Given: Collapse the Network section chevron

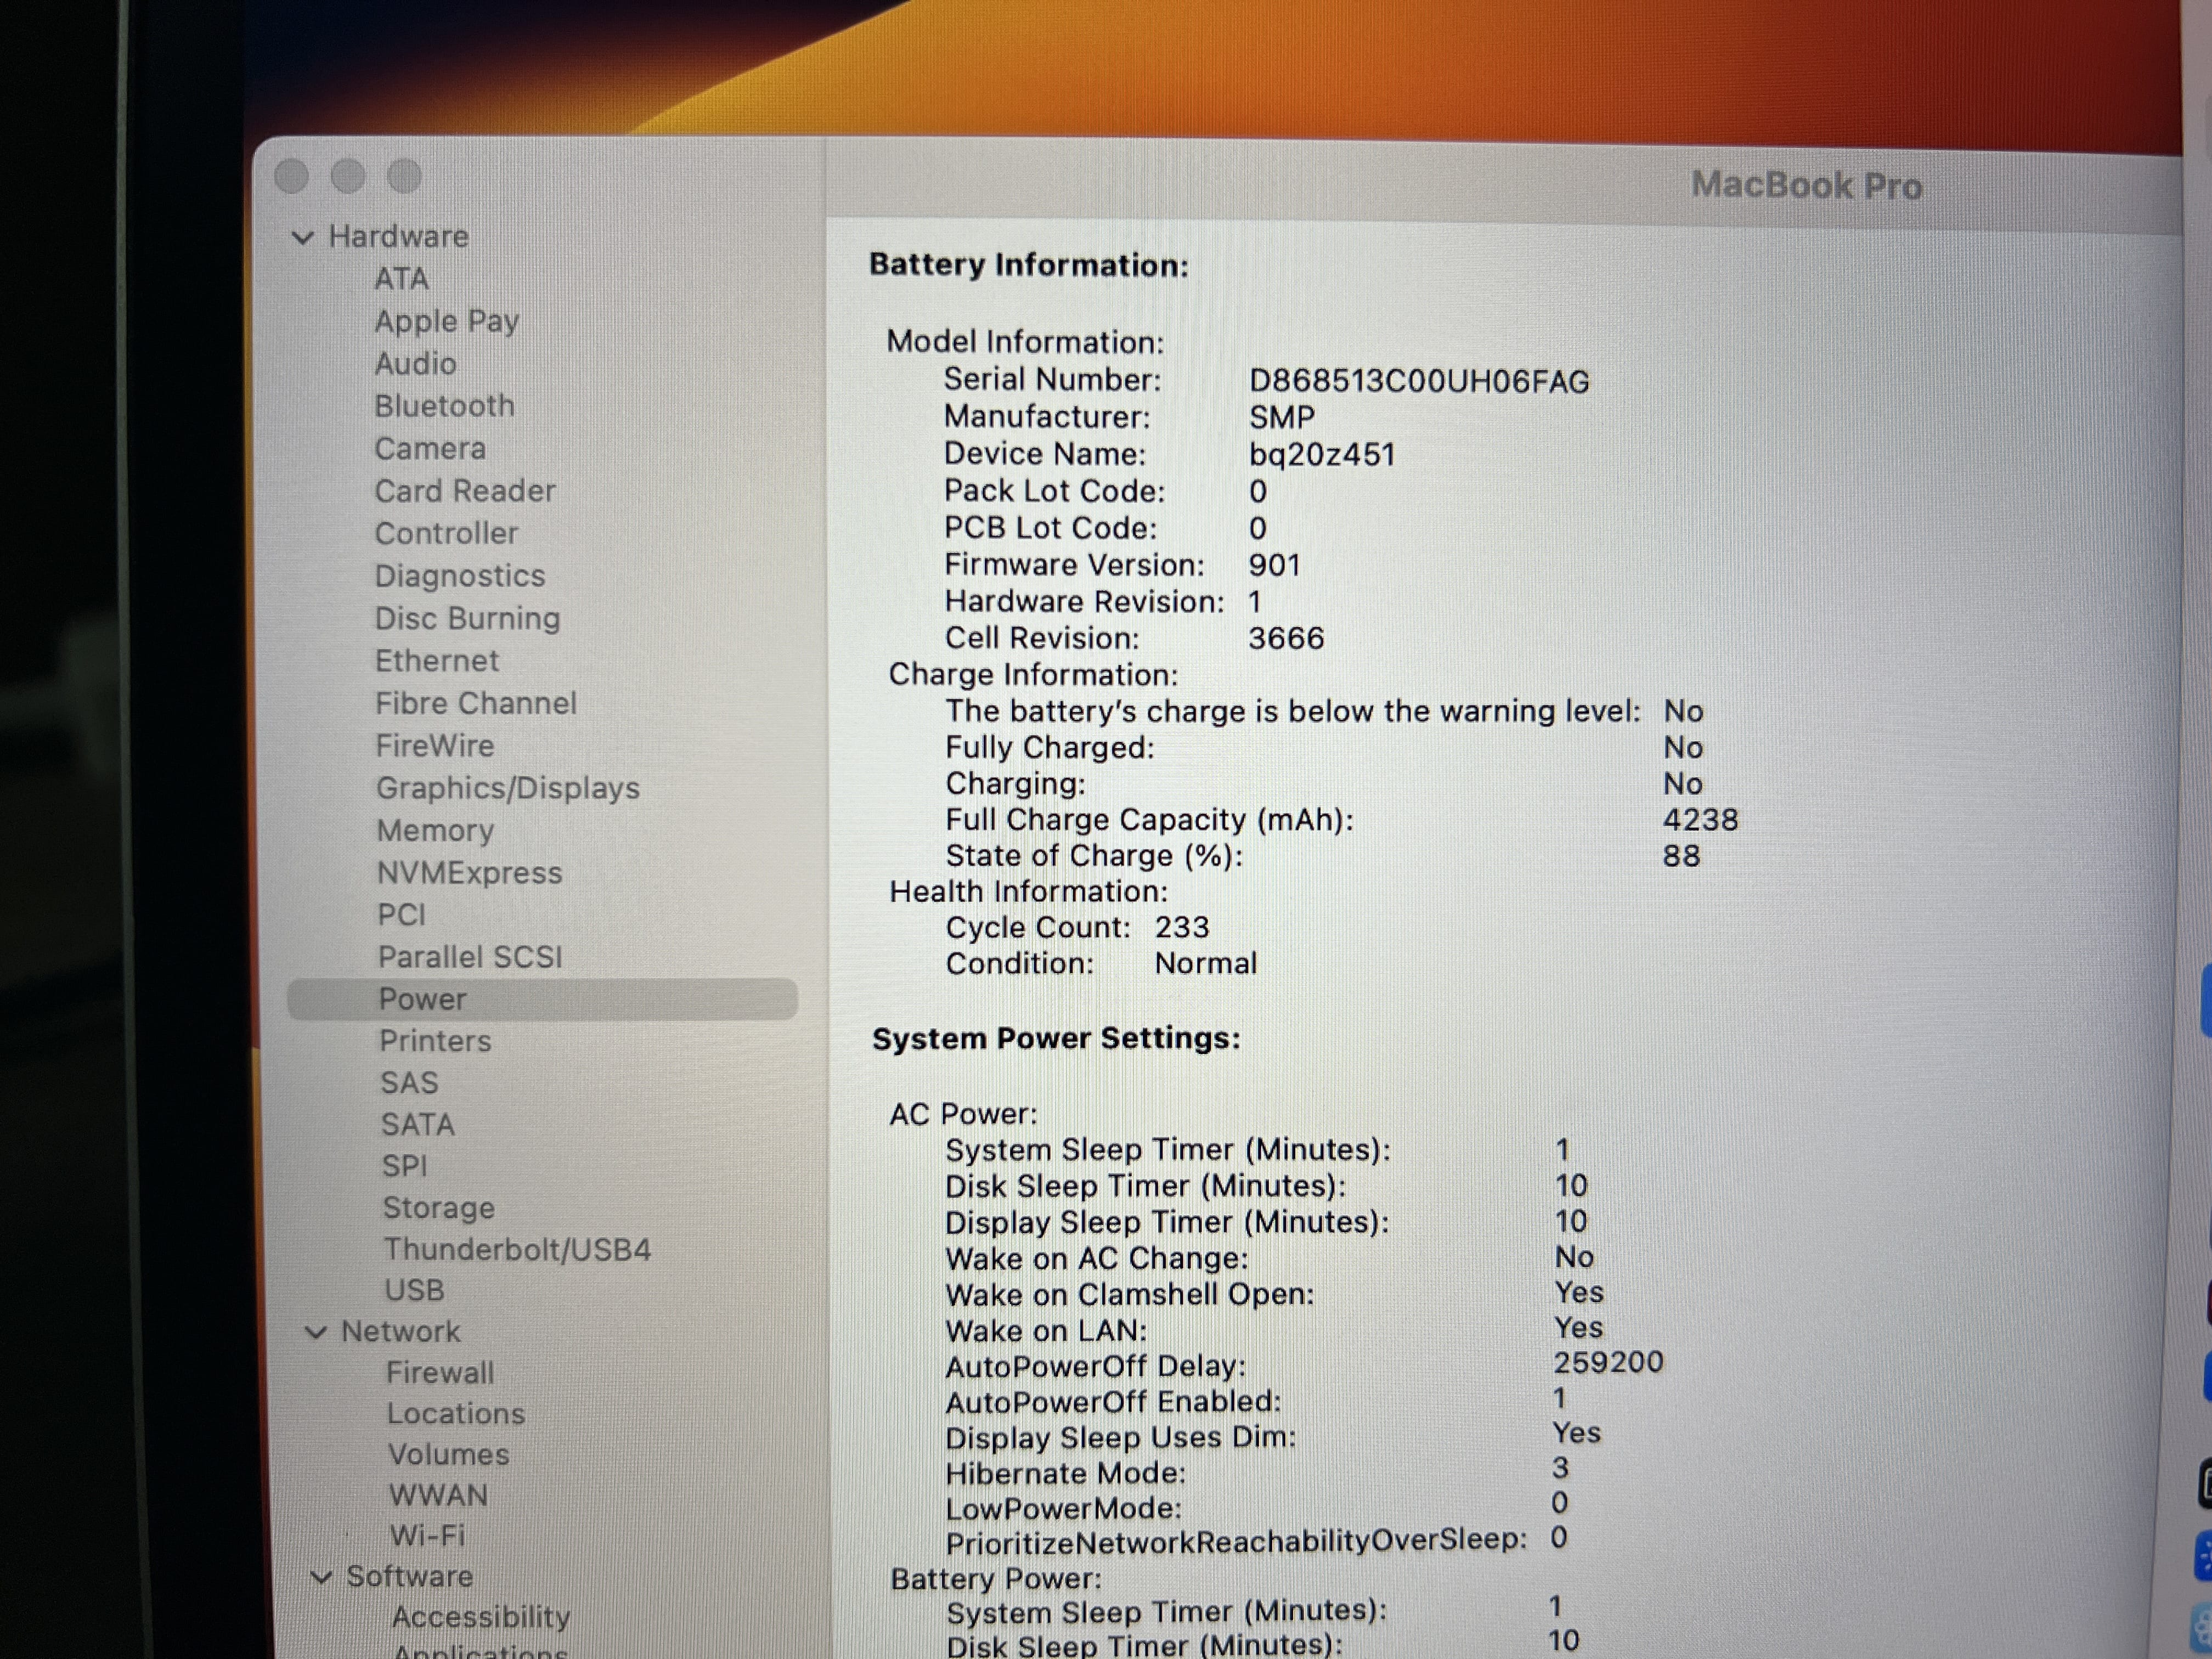Looking at the screenshot, I should [x=315, y=1333].
